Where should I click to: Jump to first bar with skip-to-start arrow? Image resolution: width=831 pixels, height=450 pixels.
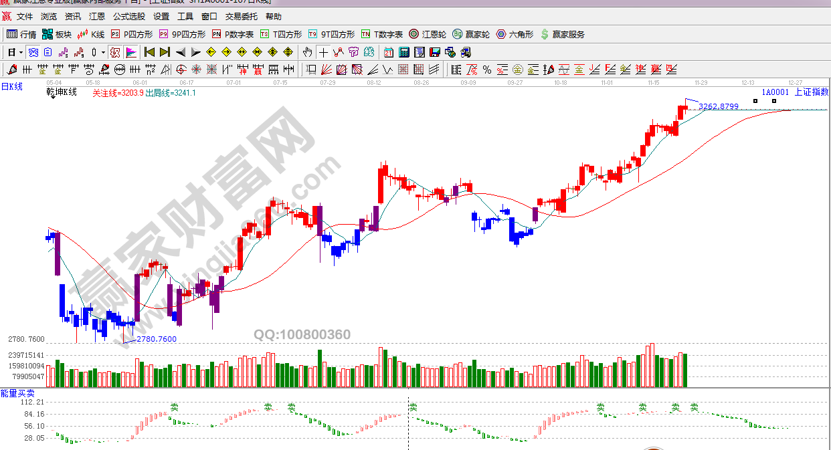coord(150,52)
